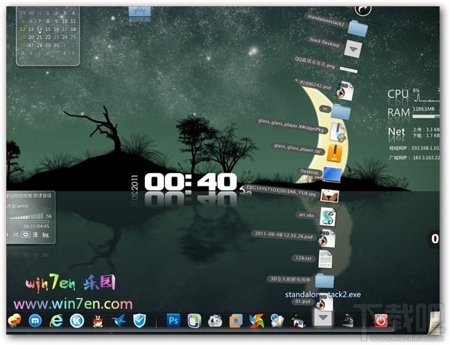Open the magnifier search icon in the dock
The height and width of the screenshot is (345, 450).
[x=277, y=321]
